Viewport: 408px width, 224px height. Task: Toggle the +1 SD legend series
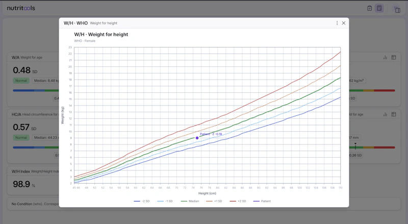[x=214, y=201]
